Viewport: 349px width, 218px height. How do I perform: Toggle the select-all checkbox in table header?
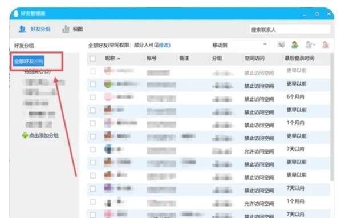[92, 59]
